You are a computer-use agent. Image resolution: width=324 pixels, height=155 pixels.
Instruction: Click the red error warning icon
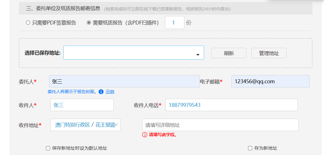click(145, 135)
